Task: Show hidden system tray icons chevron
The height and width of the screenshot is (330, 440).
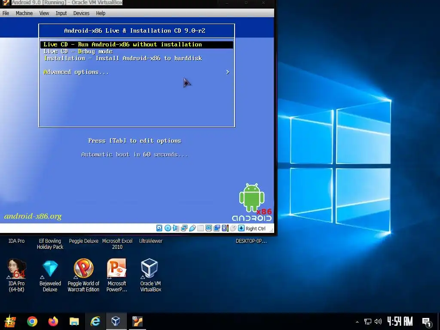Action: [x=357, y=322]
